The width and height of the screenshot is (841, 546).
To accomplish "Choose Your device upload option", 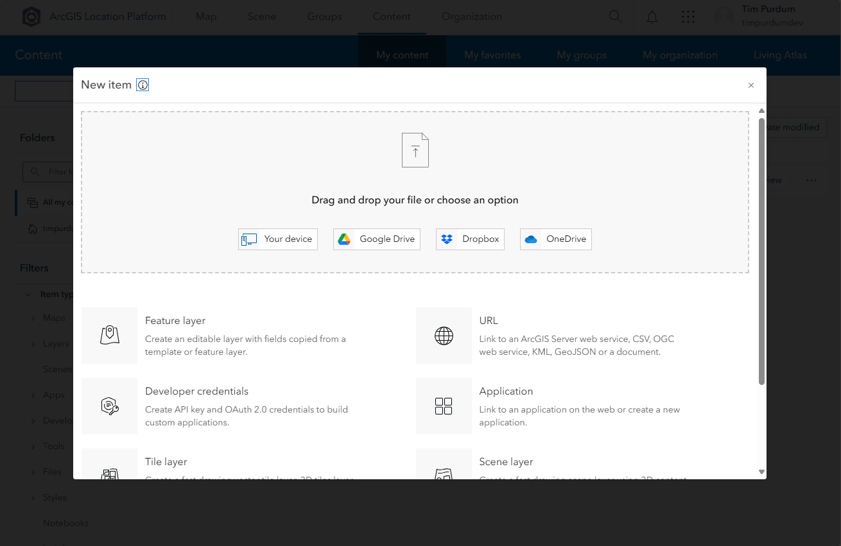I will 278,239.
